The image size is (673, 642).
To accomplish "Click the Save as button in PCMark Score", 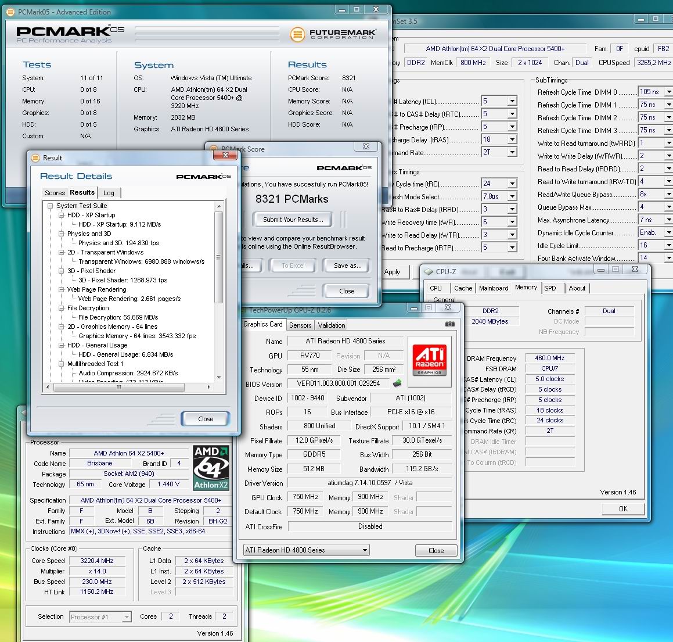I will 348,266.
